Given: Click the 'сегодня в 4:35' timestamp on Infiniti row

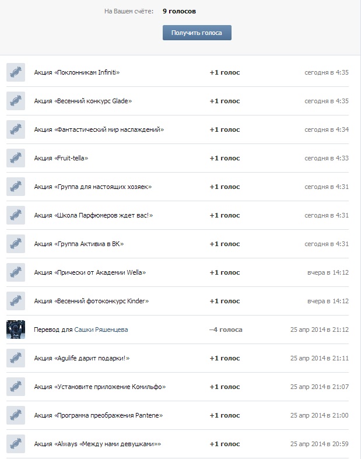Looking at the screenshot, I should point(327,72).
